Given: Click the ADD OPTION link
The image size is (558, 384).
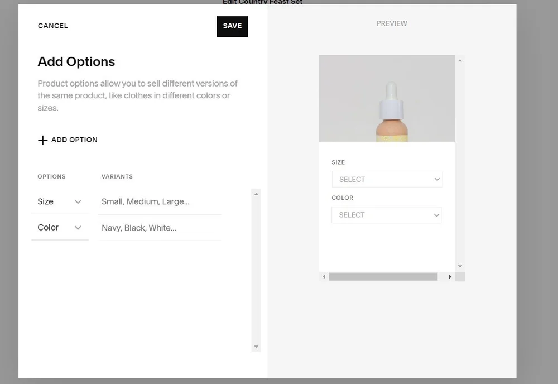Looking at the screenshot, I should (73, 140).
